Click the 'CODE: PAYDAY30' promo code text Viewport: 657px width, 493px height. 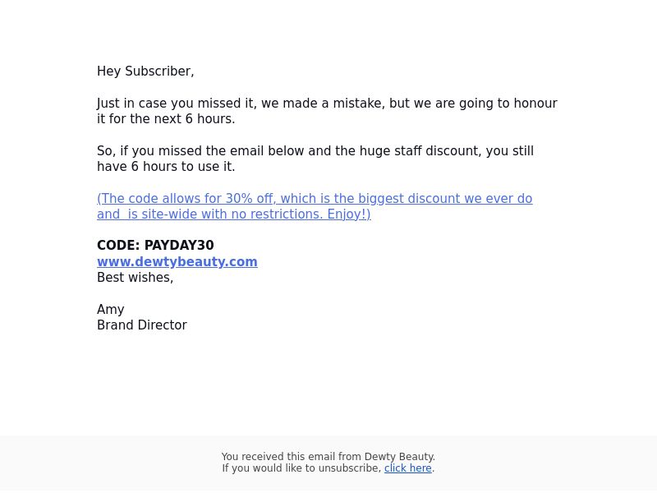[x=155, y=245]
